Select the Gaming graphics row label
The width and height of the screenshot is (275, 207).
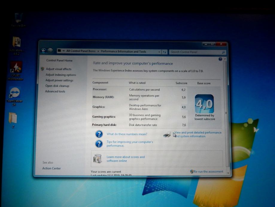104,117
